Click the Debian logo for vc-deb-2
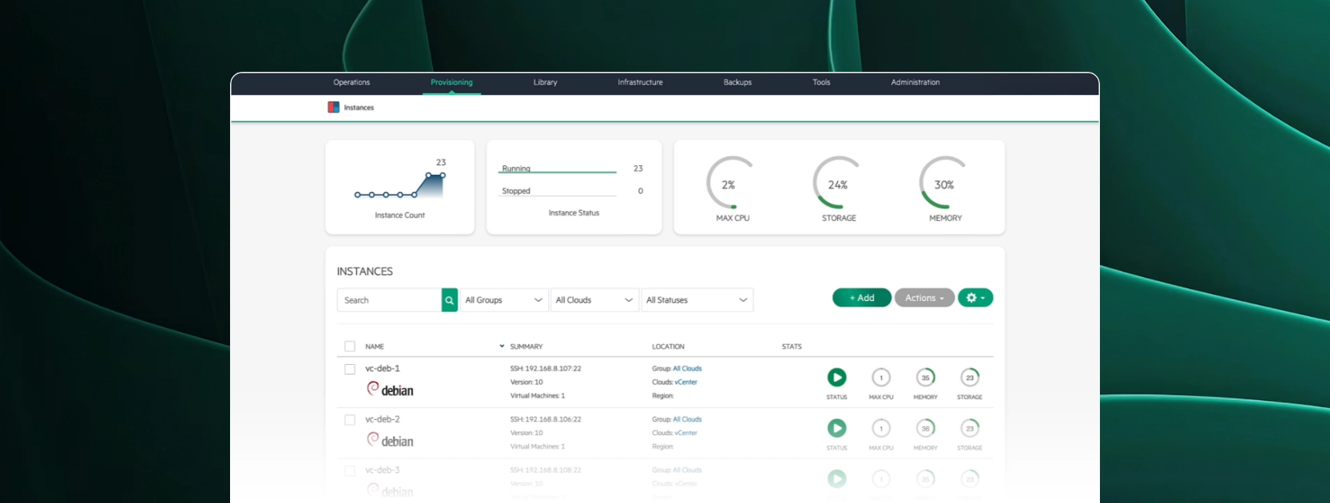 pos(390,441)
